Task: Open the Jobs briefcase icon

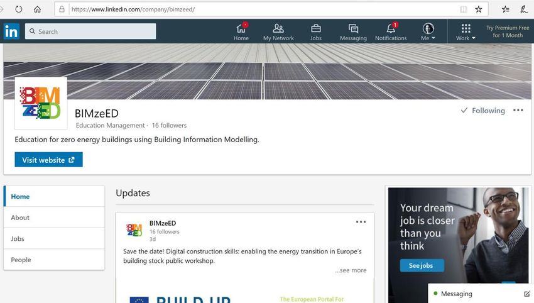Action: (x=316, y=31)
